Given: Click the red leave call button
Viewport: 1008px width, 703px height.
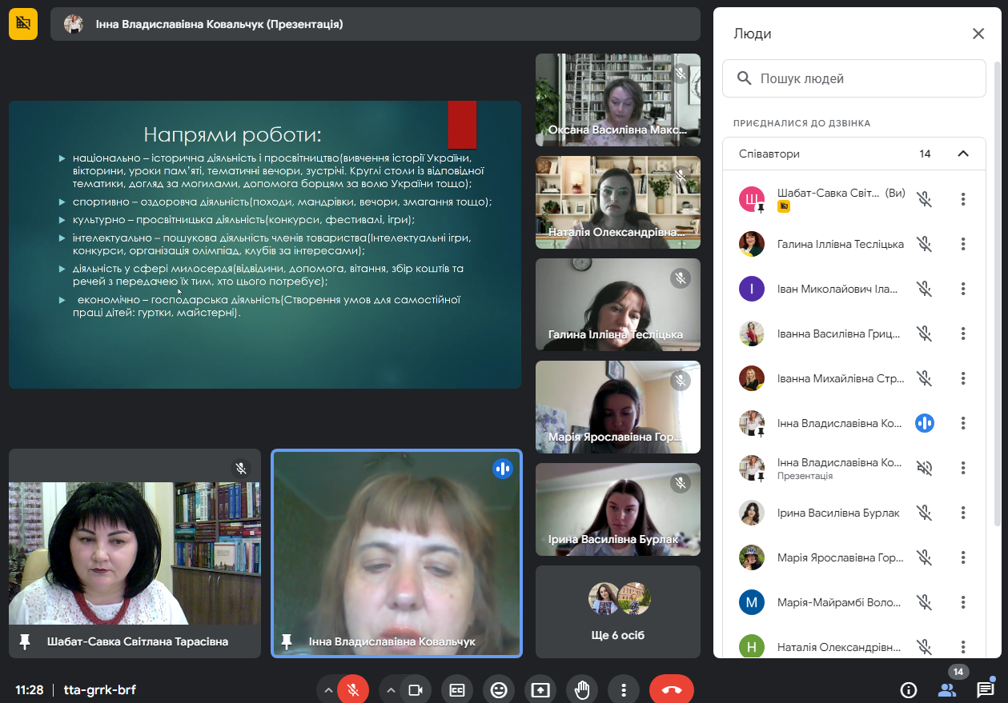Looking at the screenshot, I should (671, 689).
